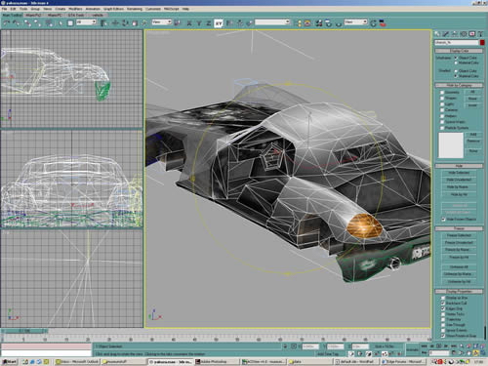Click the Render Scene teapot icon
Screen dimensions: 488x366
tap(328, 22)
